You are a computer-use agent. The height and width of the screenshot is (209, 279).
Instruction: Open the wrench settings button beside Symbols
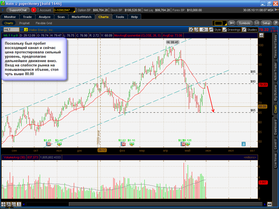(232, 23)
